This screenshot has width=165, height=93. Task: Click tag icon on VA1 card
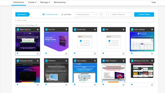[103, 53]
